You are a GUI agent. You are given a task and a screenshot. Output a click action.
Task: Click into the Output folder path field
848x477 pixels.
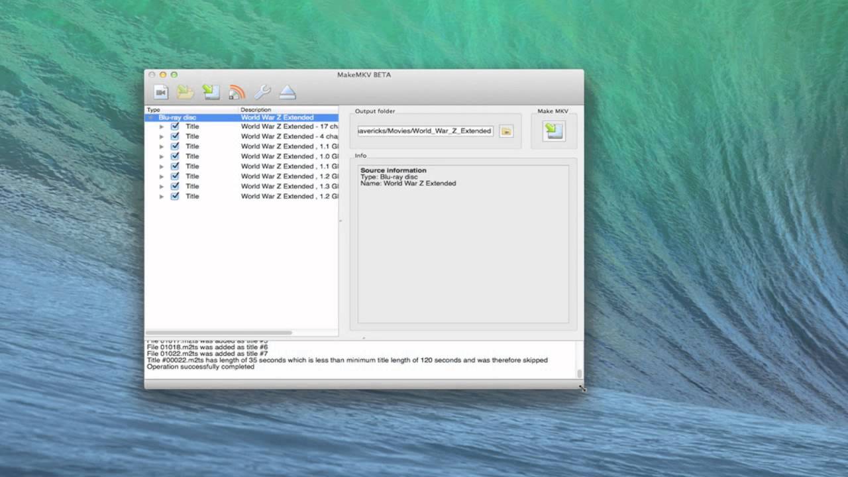426,131
